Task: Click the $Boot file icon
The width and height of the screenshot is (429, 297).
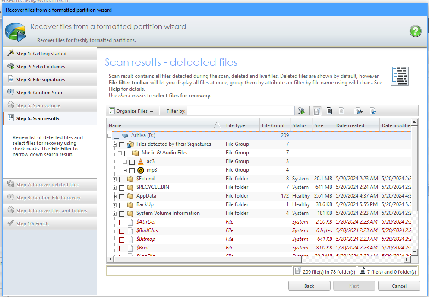Action: pos(130,248)
